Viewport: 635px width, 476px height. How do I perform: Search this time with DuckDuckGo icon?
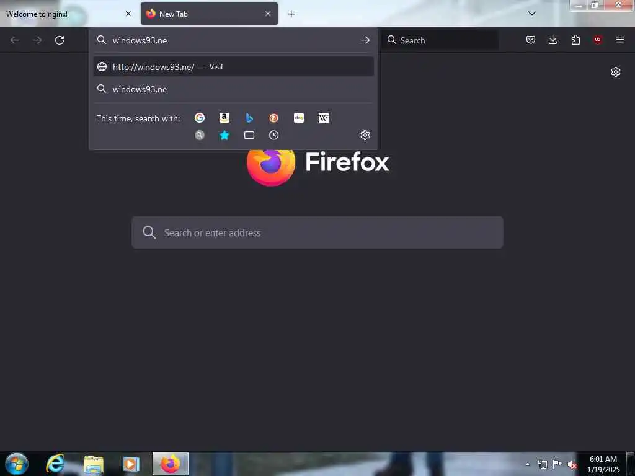tap(273, 118)
